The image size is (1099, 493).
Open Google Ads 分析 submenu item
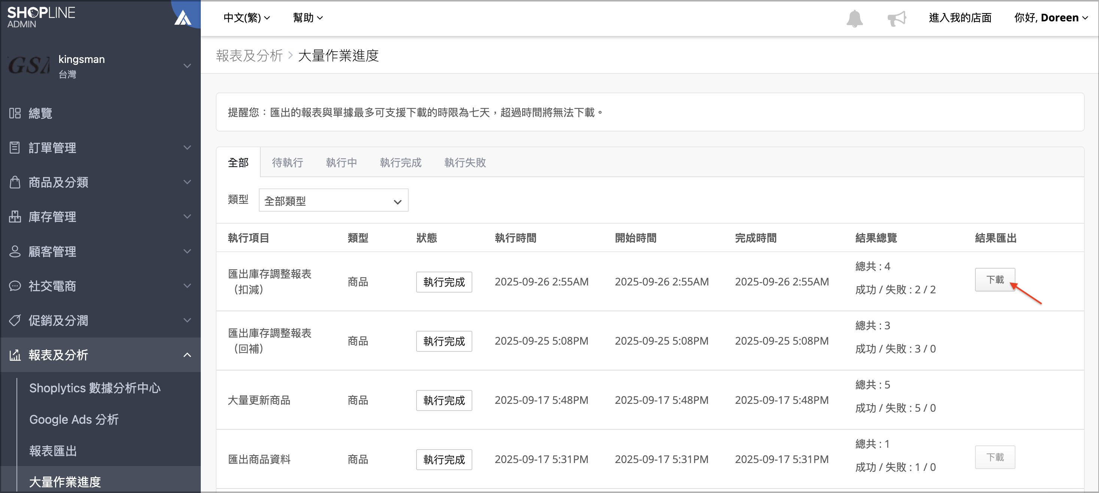[74, 420]
